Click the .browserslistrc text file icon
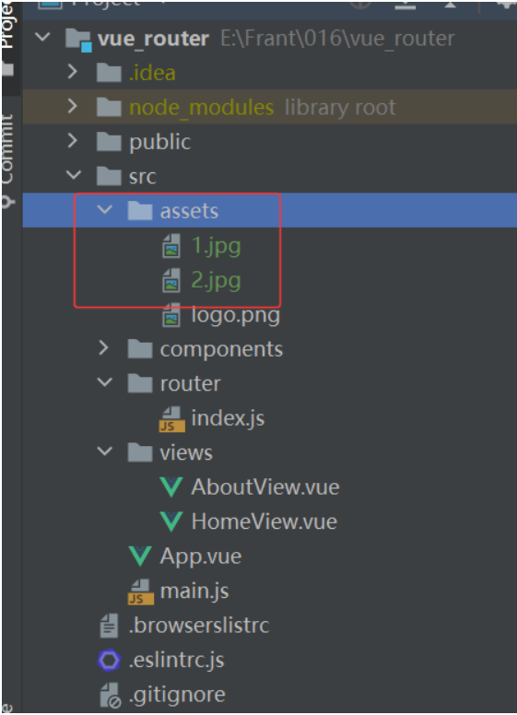 coord(109,626)
